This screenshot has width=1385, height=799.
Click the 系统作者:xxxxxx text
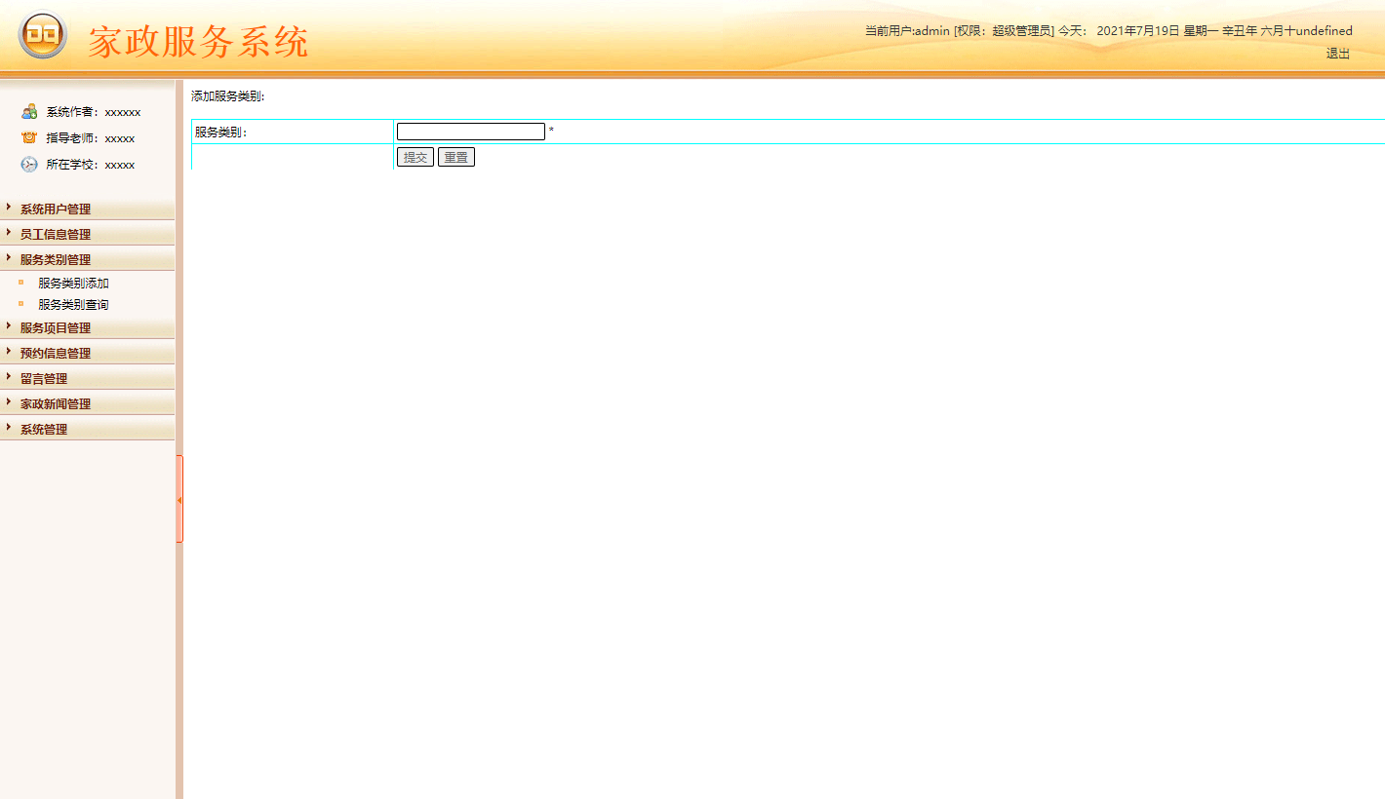click(94, 112)
